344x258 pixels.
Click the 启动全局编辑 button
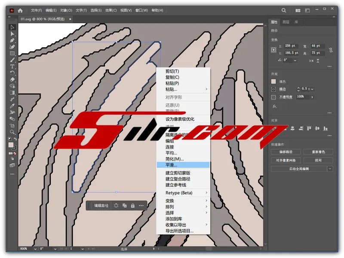299,169
